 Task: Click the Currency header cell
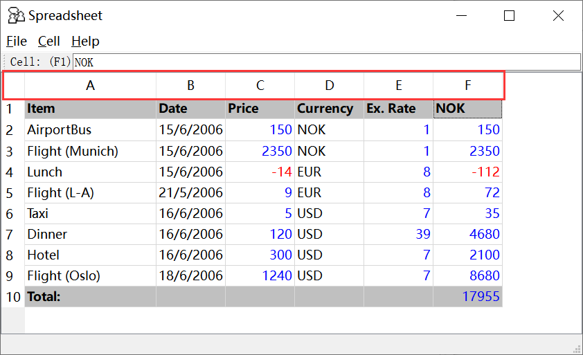coord(329,109)
